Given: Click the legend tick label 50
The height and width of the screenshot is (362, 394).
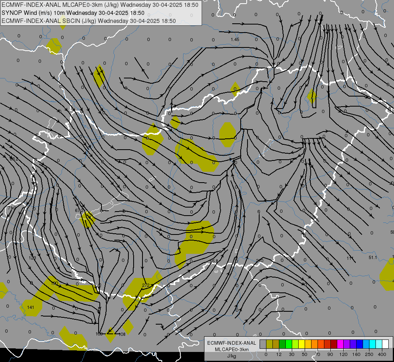Looking at the screenshot, I should tap(305, 354).
